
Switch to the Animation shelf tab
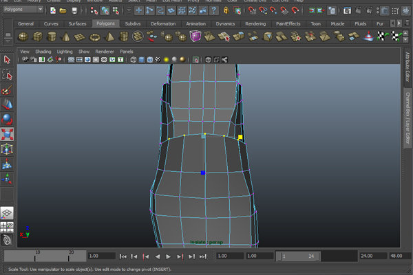[195, 23]
